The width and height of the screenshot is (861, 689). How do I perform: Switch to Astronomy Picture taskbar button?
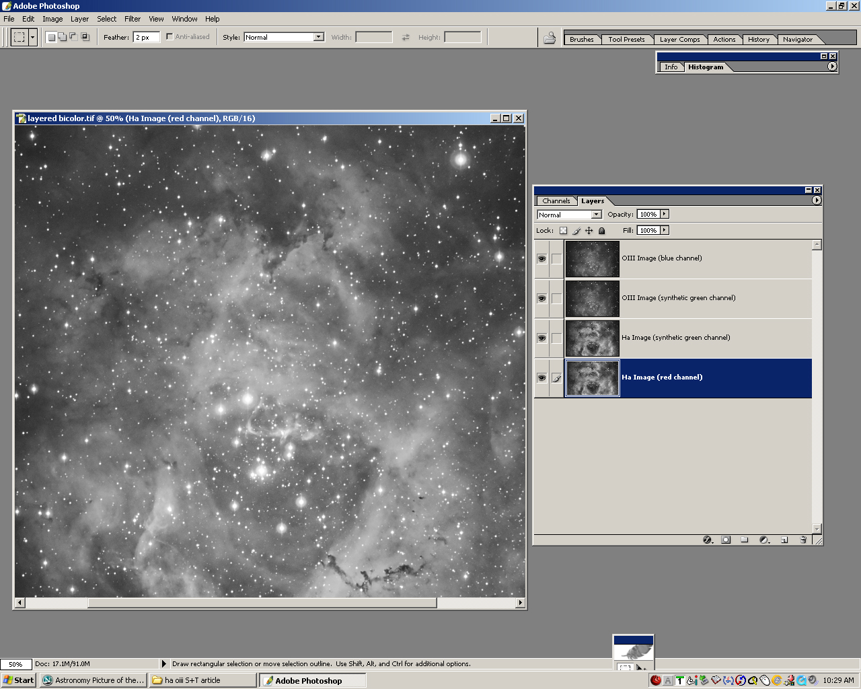pos(93,680)
